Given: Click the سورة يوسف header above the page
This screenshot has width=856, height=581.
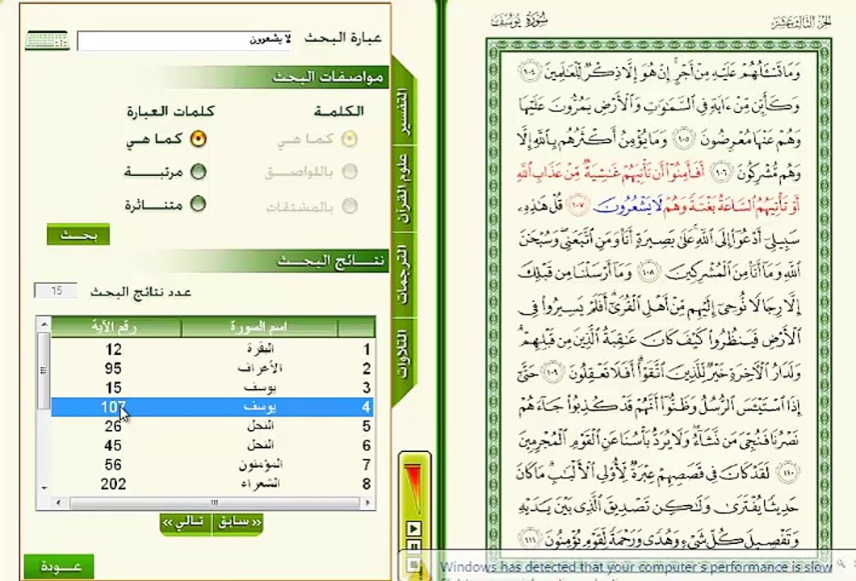Looking at the screenshot, I should click(x=519, y=21).
